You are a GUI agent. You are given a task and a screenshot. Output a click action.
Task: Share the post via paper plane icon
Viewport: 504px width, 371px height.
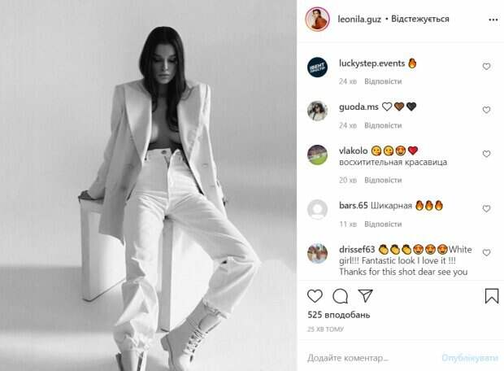click(365, 295)
